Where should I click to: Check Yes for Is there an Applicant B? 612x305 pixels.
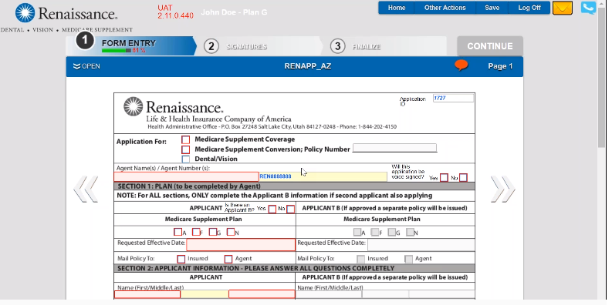pos(272,209)
